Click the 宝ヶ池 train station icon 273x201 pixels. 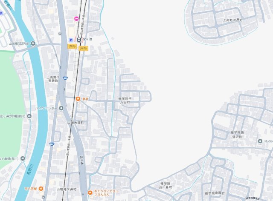79,40
